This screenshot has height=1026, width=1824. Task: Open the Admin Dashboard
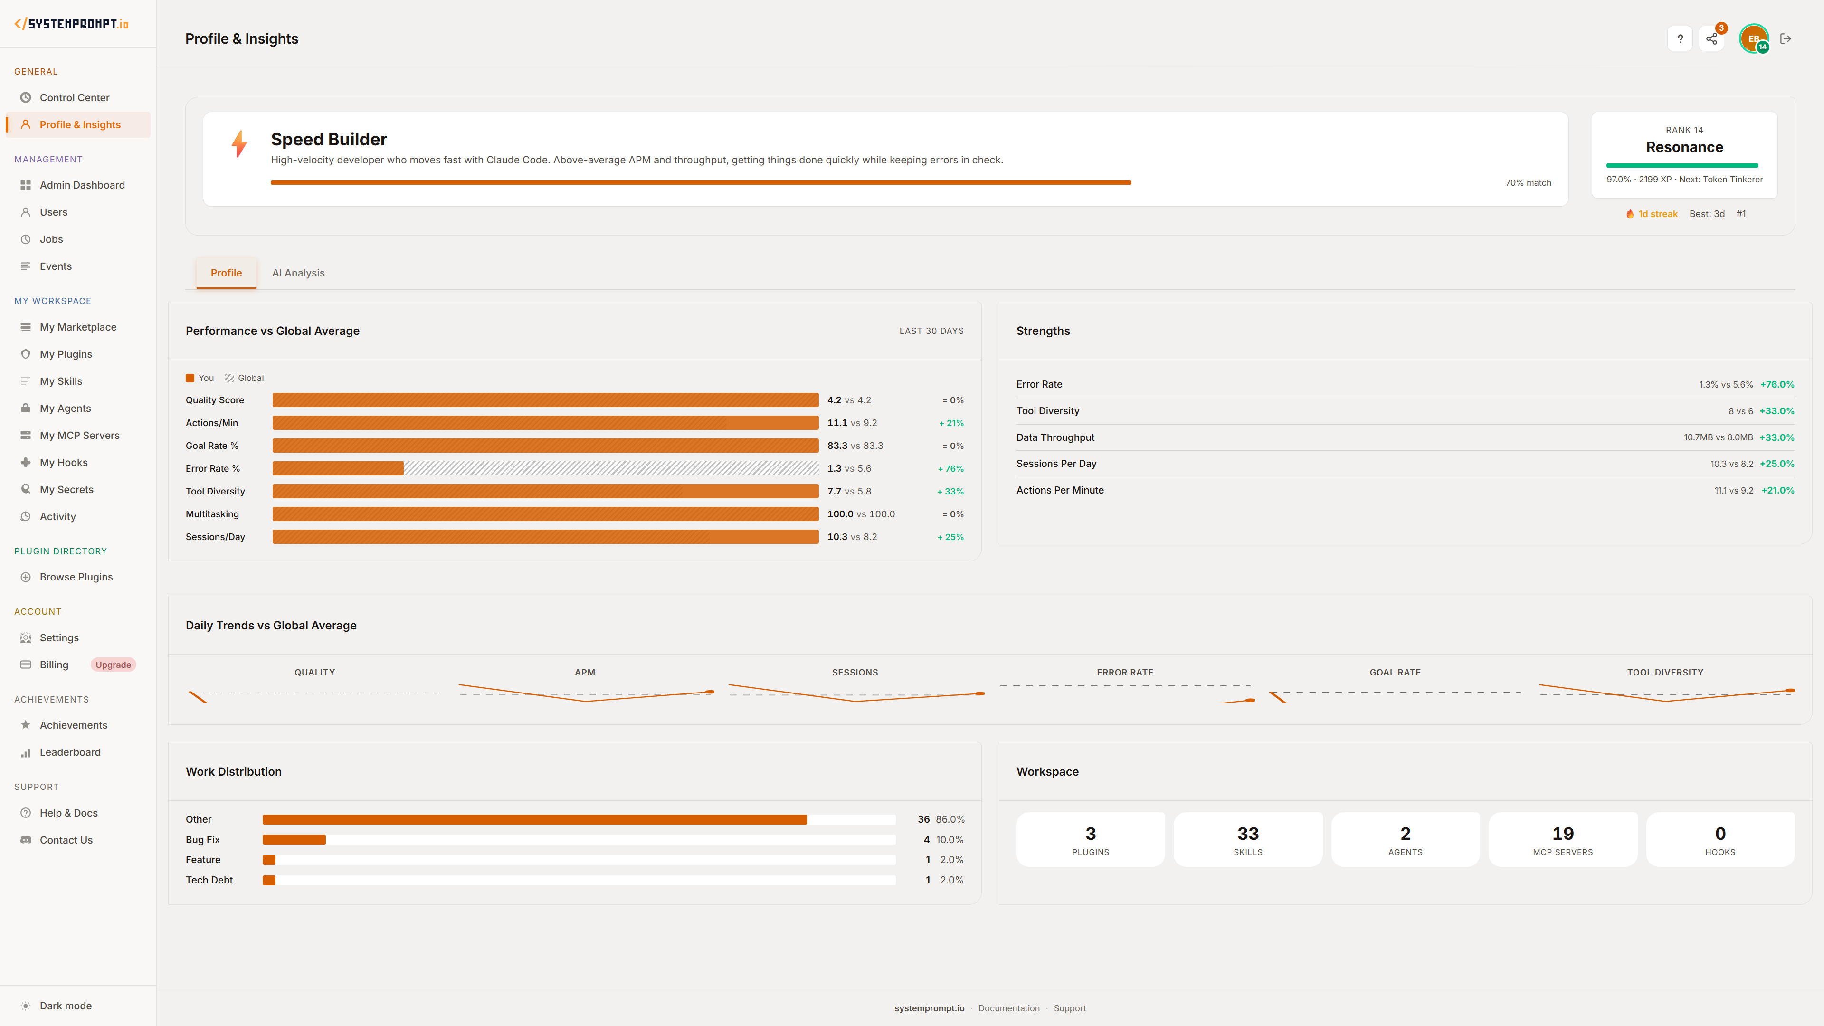click(x=83, y=185)
